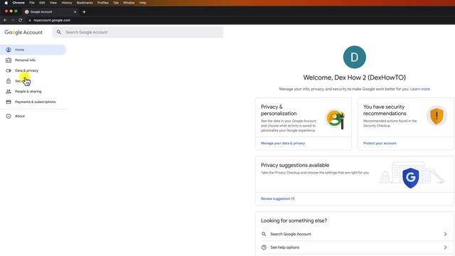
Task: Open the Learn more link
Action: click(x=420, y=89)
